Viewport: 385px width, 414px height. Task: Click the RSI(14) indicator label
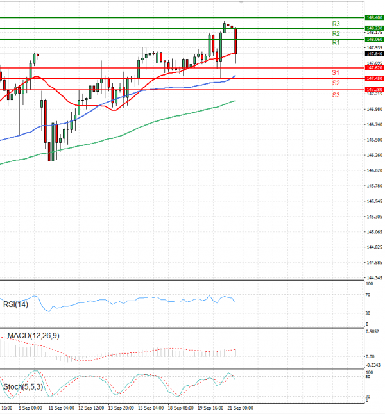tap(15, 304)
